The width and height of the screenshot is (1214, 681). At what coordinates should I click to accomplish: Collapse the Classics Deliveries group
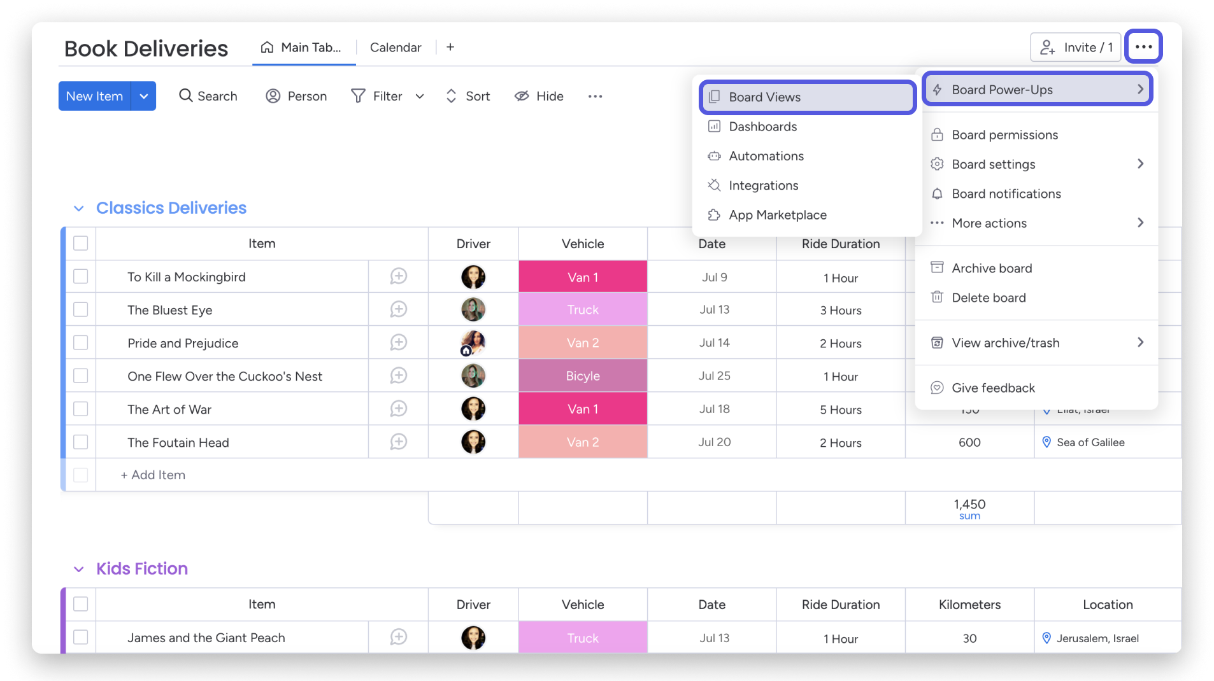pyautogui.click(x=79, y=208)
